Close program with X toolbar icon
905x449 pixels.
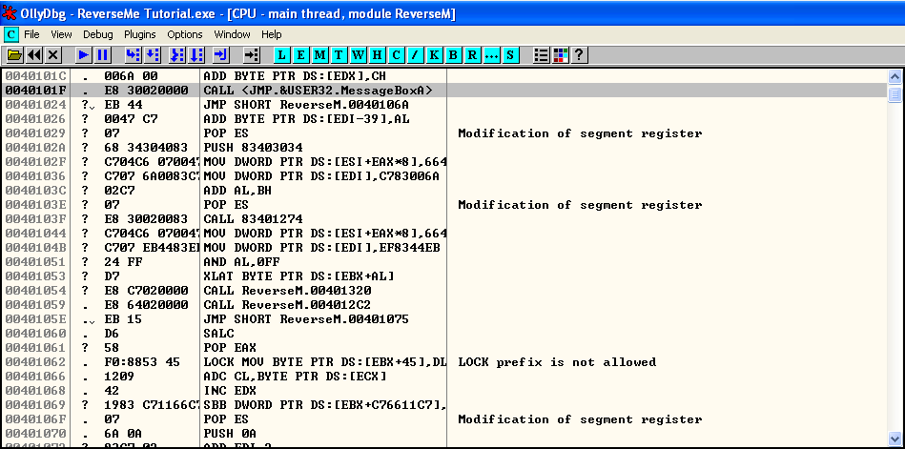[53, 55]
